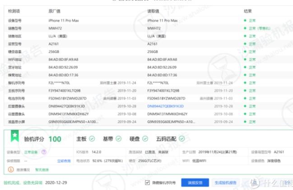Click the green check icon beside 硬盘
This screenshot has width=293, height=190.
[x=145, y=139]
